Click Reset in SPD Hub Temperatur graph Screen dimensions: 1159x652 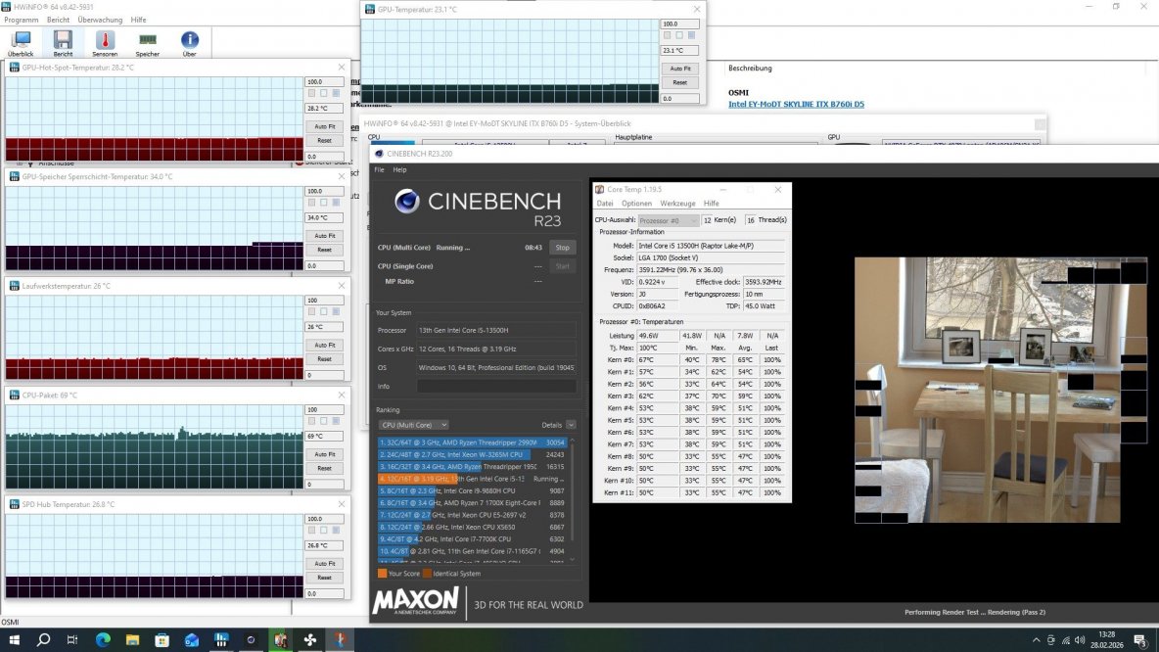[x=324, y=578]
